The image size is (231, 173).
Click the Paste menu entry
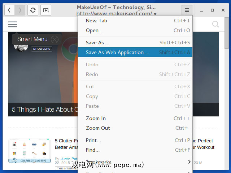(x=135, y=106)
